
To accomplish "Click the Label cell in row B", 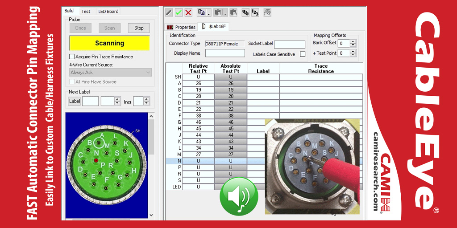I will (x=263, y=90).
